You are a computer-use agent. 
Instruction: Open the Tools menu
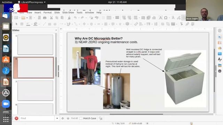[79, 12]
